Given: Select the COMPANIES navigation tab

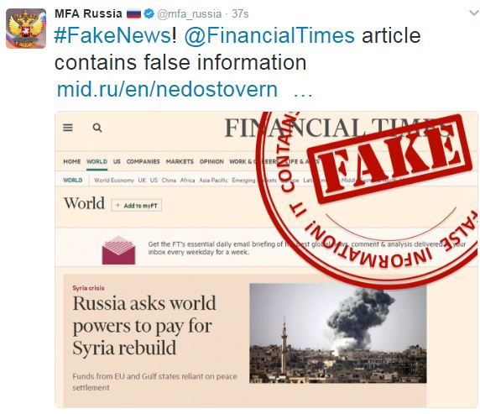Looking at the screenshot, I should [x=143, y=161].
